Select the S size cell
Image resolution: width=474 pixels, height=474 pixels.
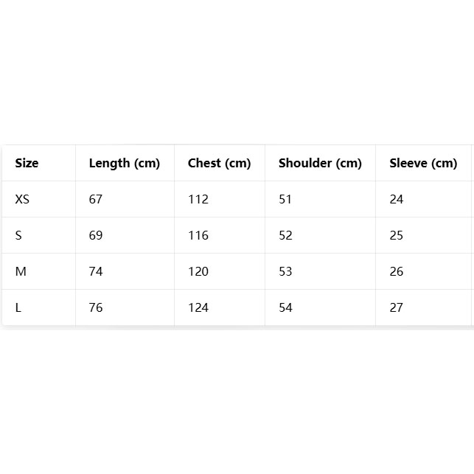pos(18,235)
